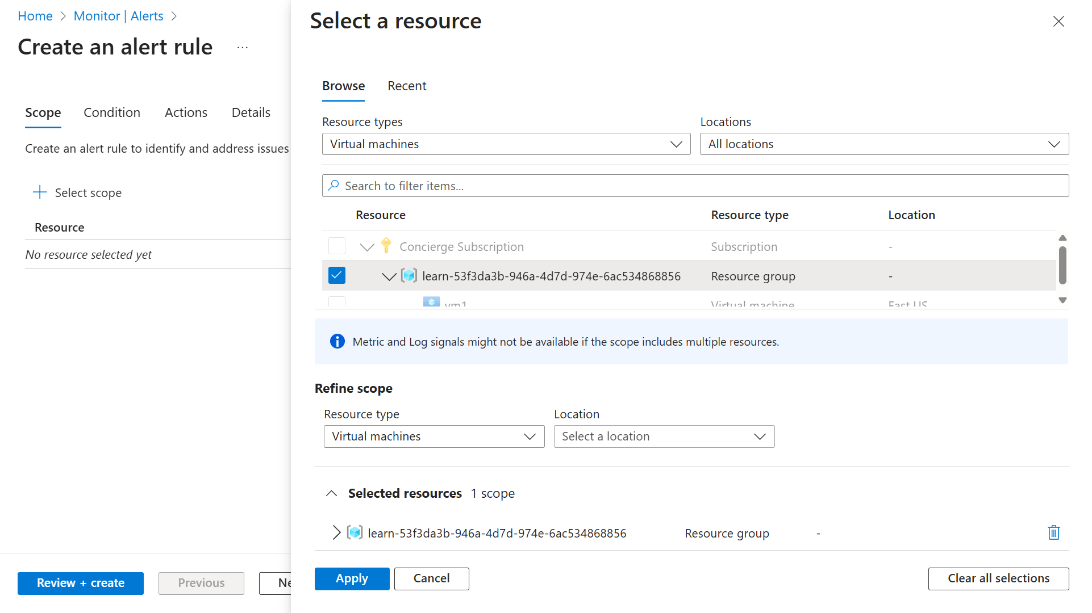The image size is (1092, 613).
Task: Click '1 scope' count text
Action: click(493, 494)
